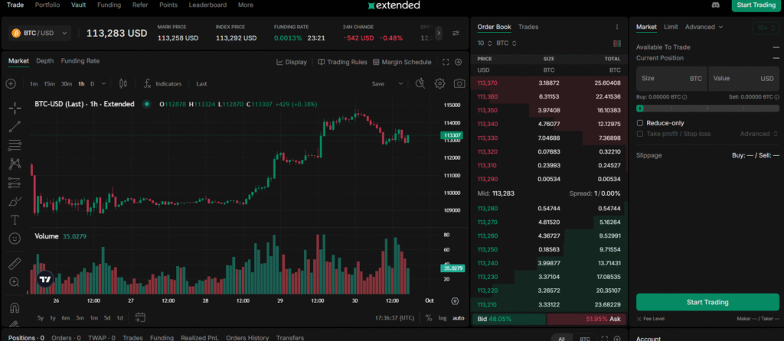Open the 10x leverage selector
Screen dimensions: 784x341
click(x=766, y=28)
